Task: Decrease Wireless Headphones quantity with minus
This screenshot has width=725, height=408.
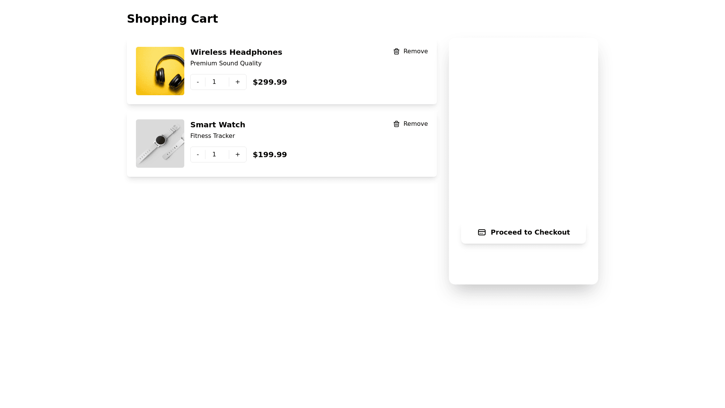Action: pyautogui.click(x=197, y=82)
